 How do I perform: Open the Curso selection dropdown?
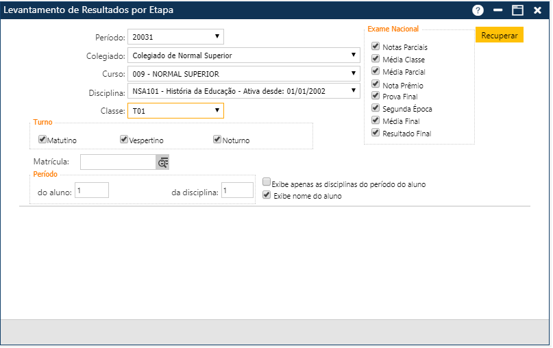243,73
